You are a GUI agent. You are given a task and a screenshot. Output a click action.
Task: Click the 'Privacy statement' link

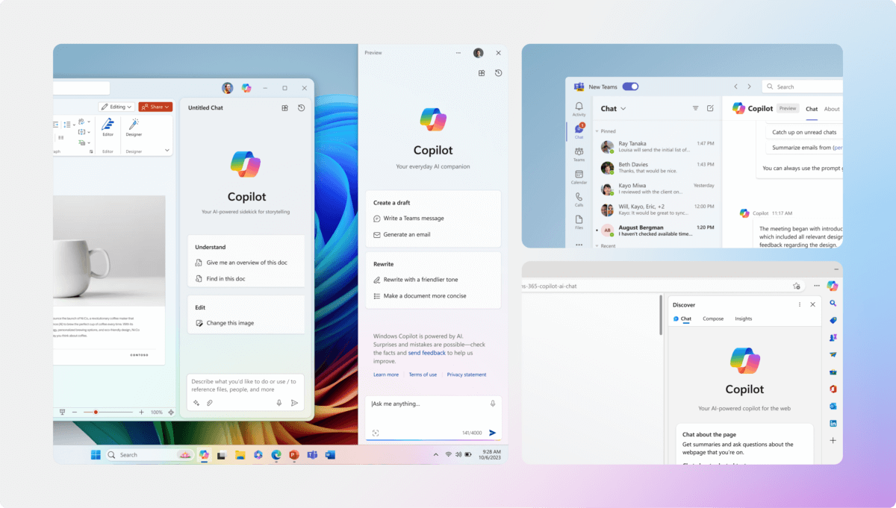[467, 374]
